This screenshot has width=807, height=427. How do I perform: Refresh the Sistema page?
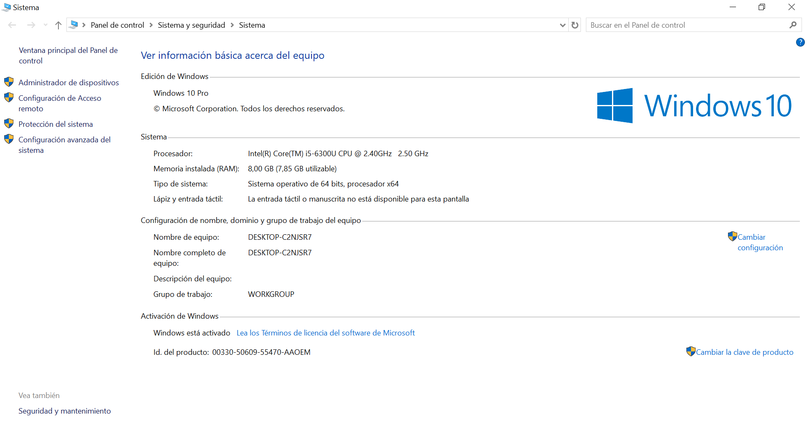click(x=575, y=25)
